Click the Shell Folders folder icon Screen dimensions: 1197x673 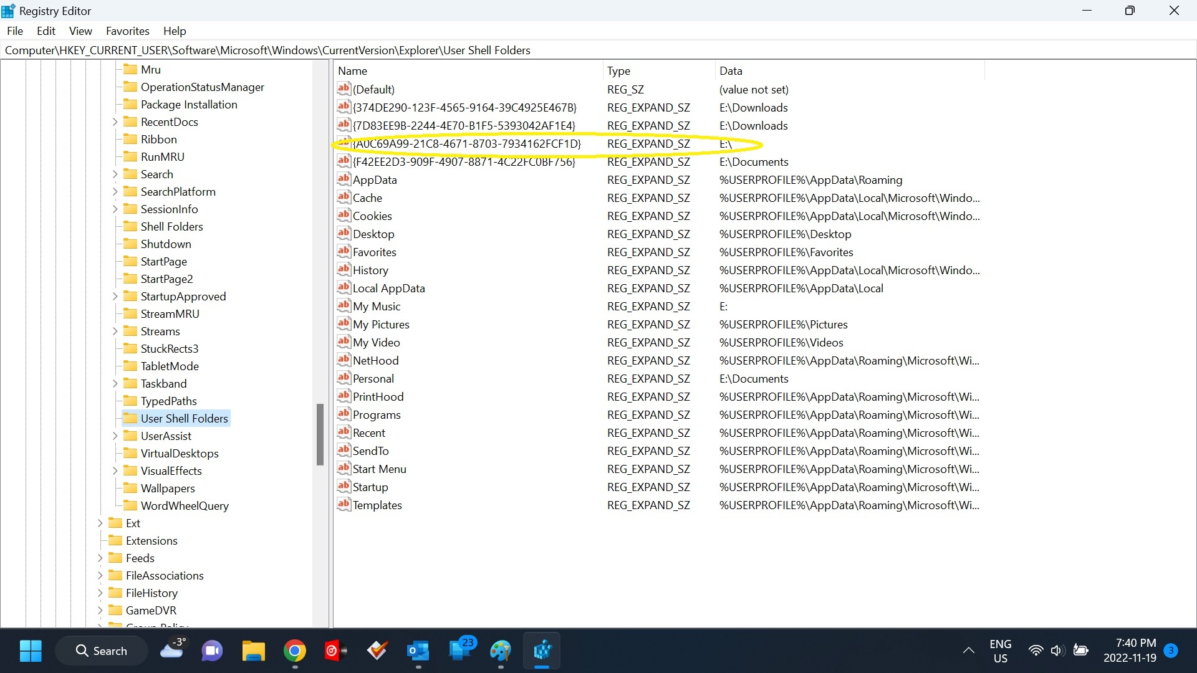point(130,226)
